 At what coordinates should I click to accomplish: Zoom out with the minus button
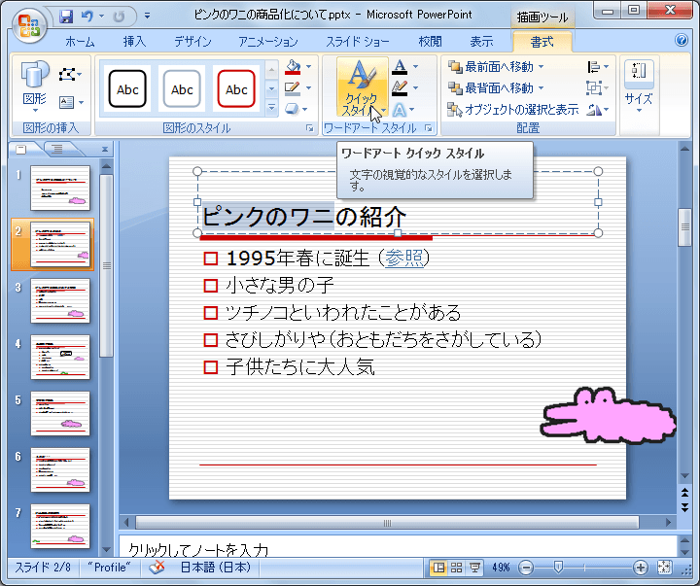coord(526,568)
